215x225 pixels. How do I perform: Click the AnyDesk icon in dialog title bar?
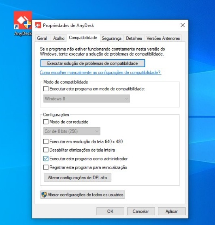(x=38, y=26)
